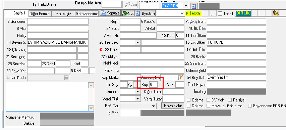This screenshot has height=130, width=286.
Task: Click the Liman Kodu lookup icon
Action: (66, 78)
